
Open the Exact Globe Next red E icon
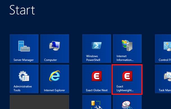point(97,76)
